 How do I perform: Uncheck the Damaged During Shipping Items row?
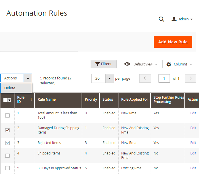coord(8,130)
